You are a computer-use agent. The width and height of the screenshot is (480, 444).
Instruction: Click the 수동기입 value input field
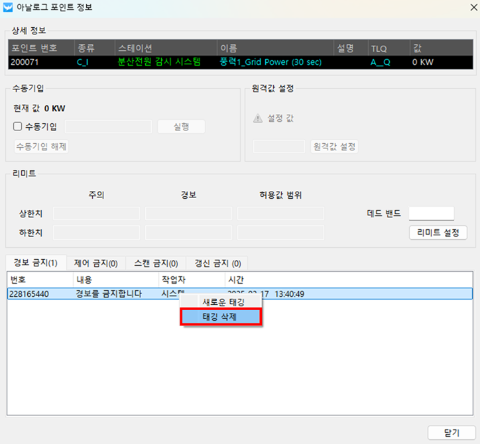click(x=108, y=127)
